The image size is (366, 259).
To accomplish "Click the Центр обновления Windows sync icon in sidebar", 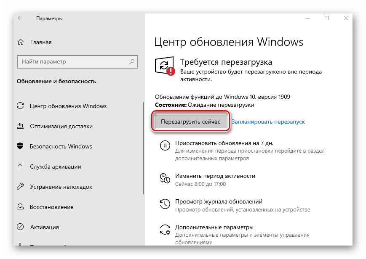I will click(x=20, y=106).
